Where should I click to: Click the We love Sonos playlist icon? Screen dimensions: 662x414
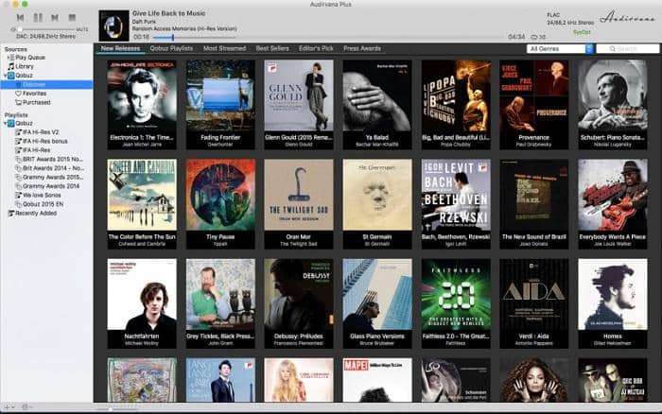18,195
